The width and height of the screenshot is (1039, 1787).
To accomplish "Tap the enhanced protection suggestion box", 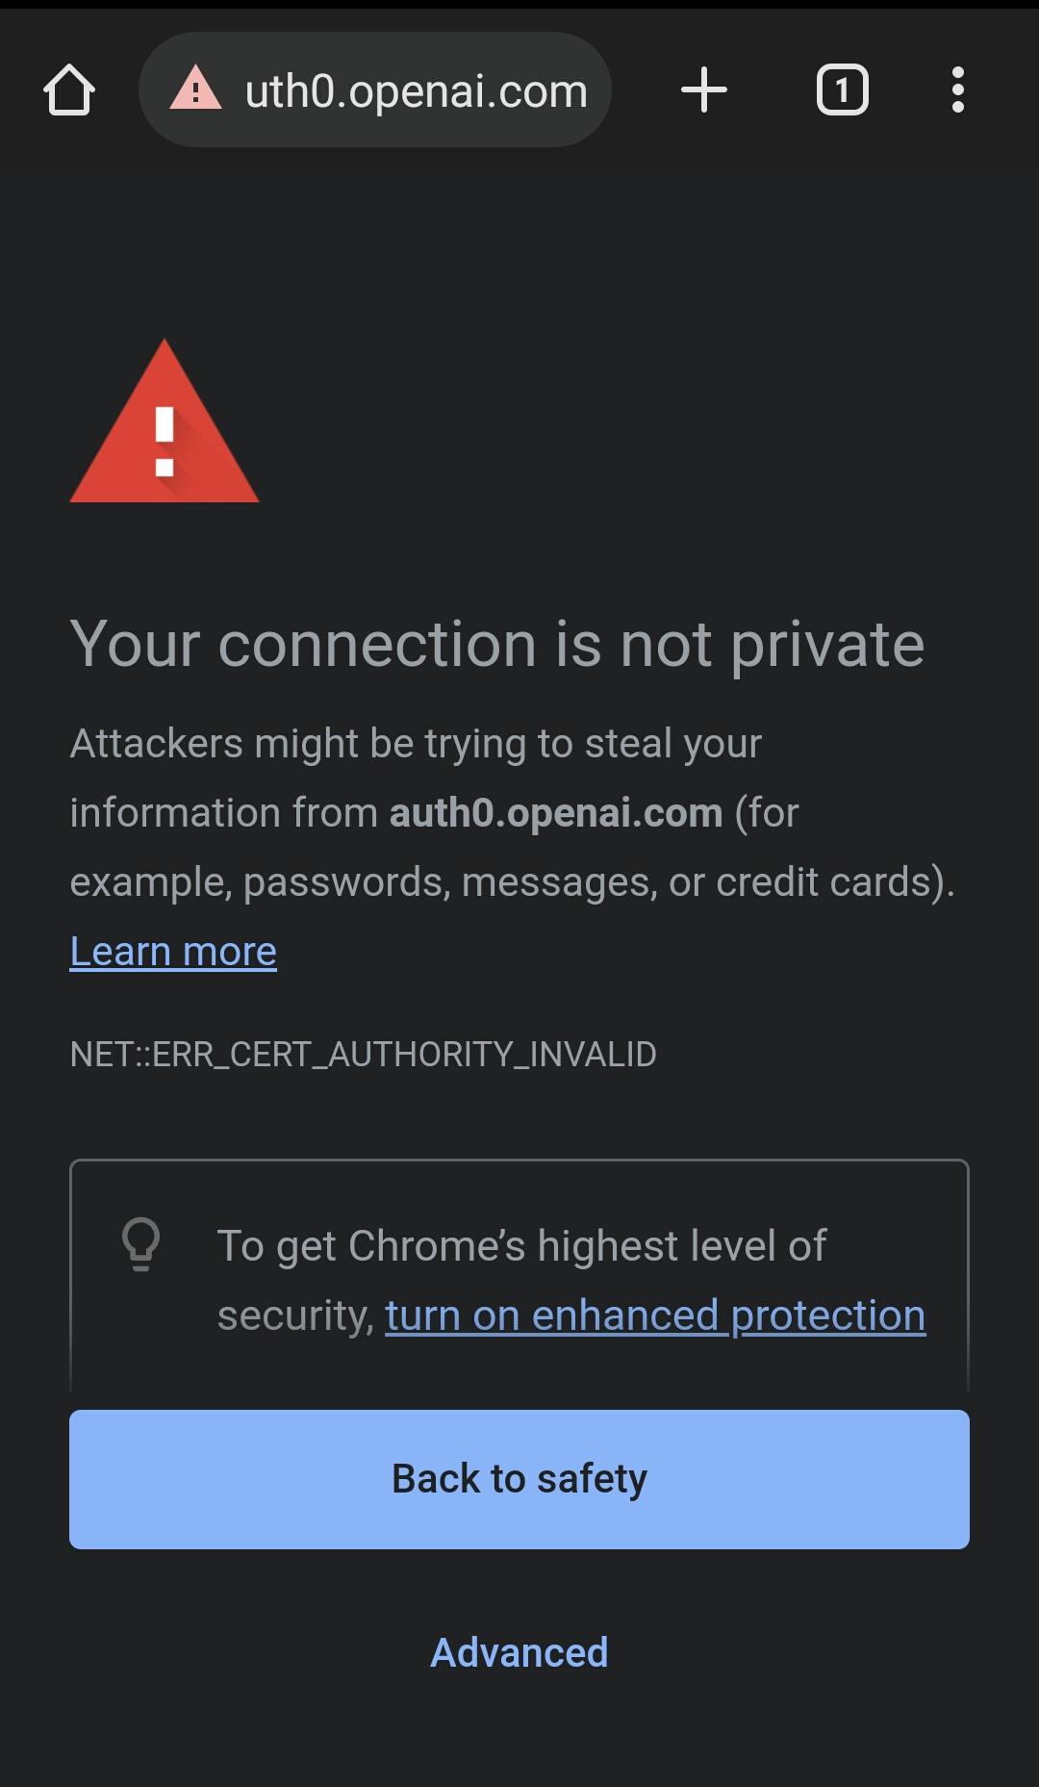I will point(519,1275).
